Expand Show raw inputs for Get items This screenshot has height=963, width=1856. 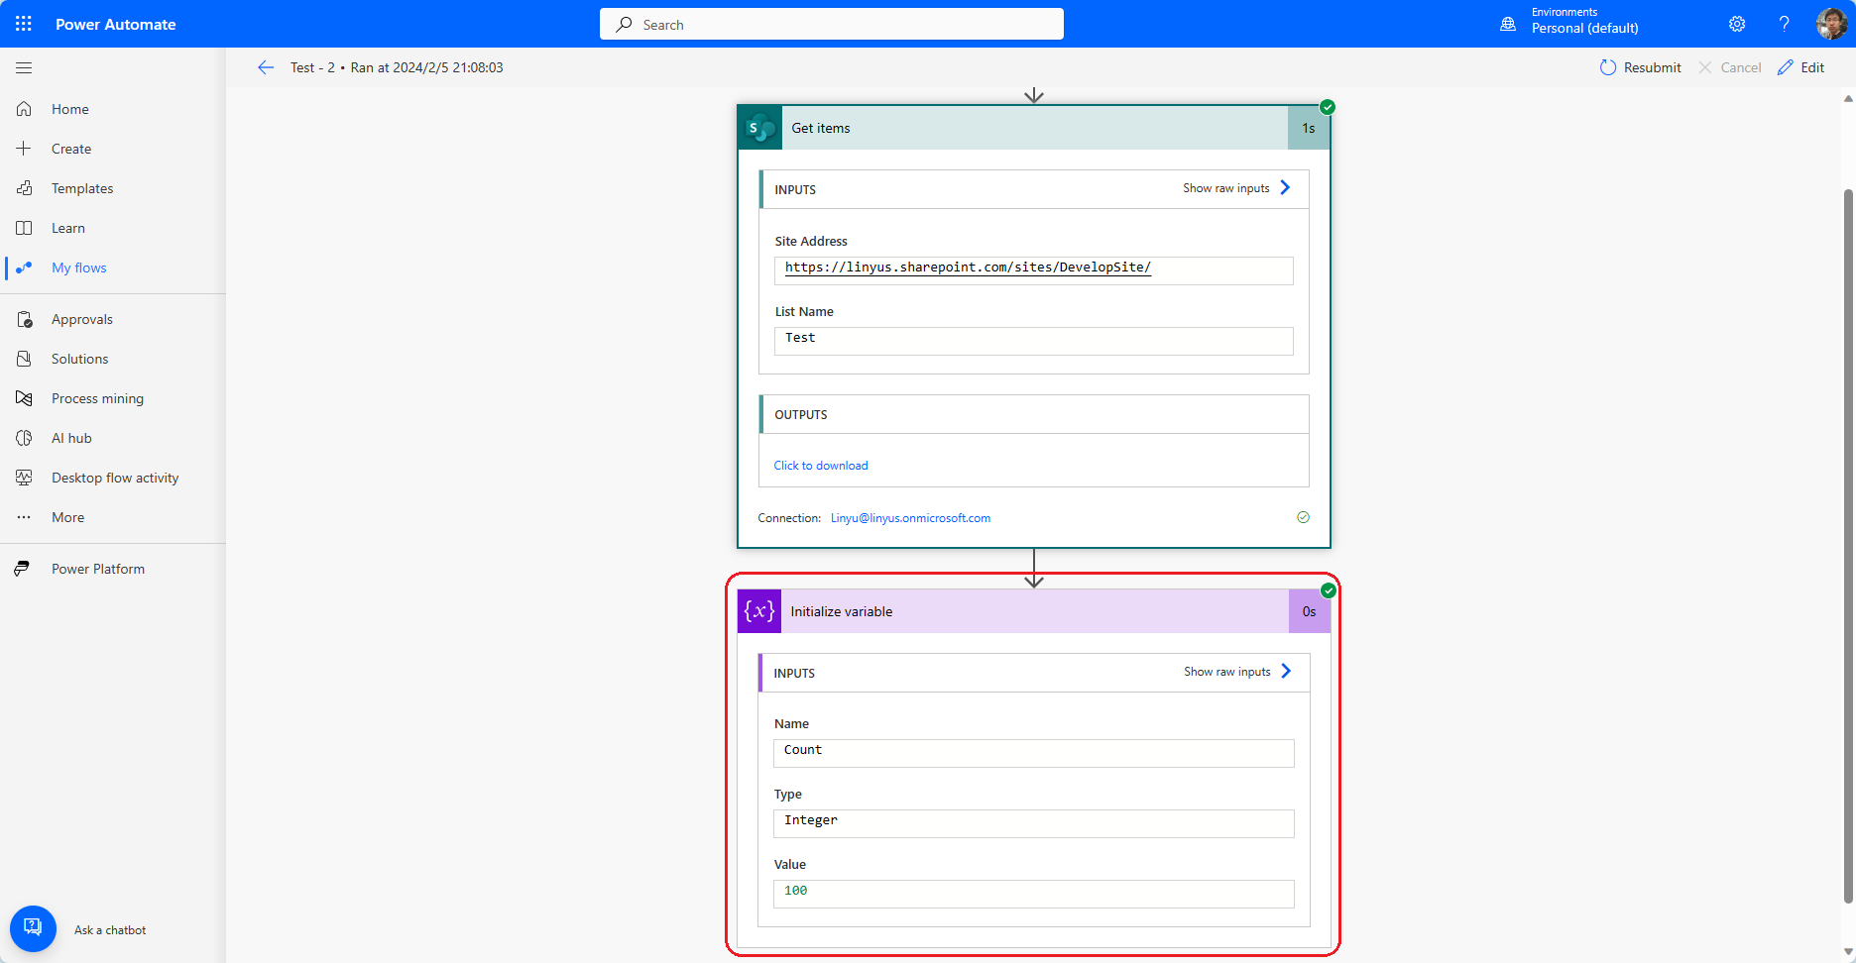click(x=1236, y=188)
